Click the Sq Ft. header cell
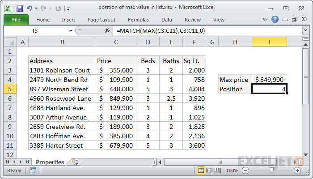 tap(194, 61)
